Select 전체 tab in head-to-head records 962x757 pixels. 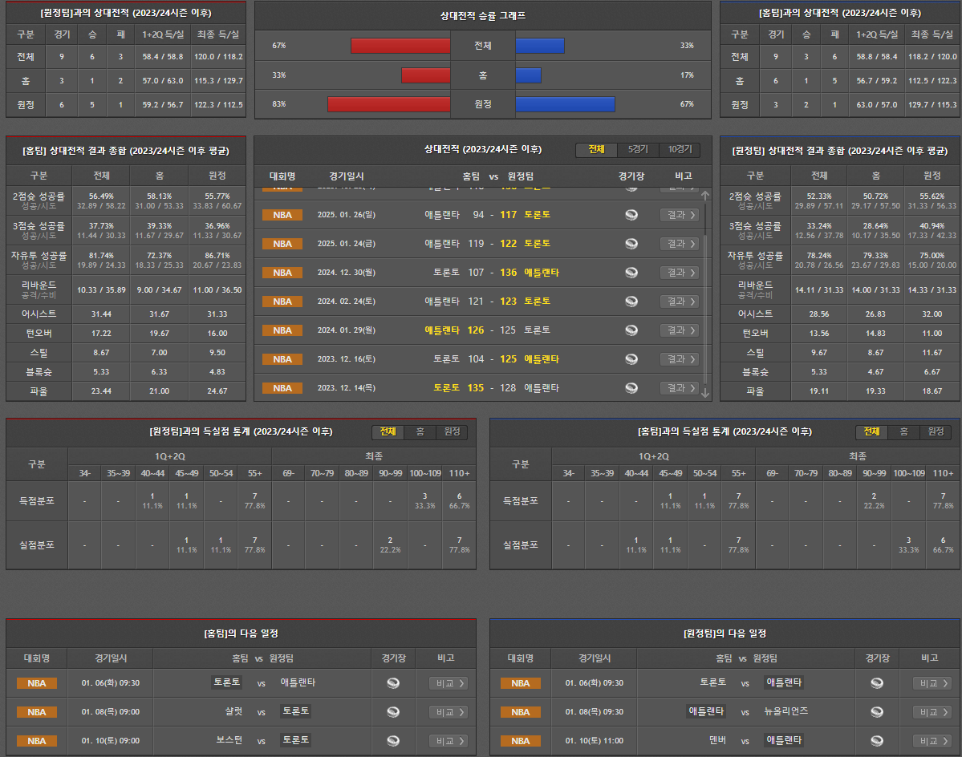[x=596, y=150]
